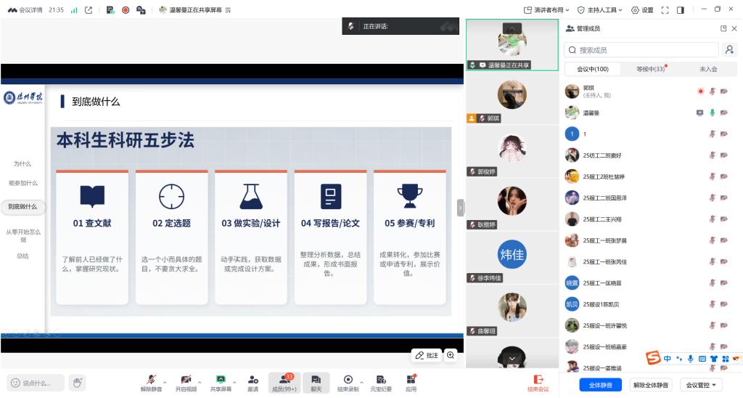
Task: Expand the 主持人工具 host tools dropdown
Action: (x=600, y=10)
